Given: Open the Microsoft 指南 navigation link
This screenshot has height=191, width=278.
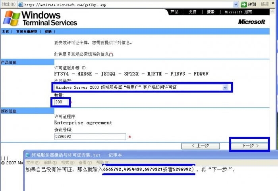Looking at the screenshot, I should click(238, 12).
